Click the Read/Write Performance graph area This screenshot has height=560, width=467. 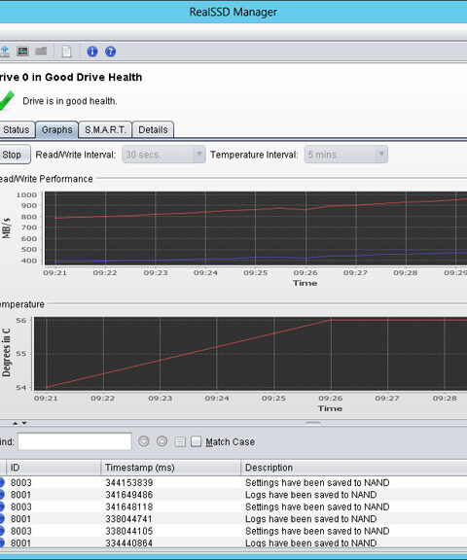coord(256,228)
